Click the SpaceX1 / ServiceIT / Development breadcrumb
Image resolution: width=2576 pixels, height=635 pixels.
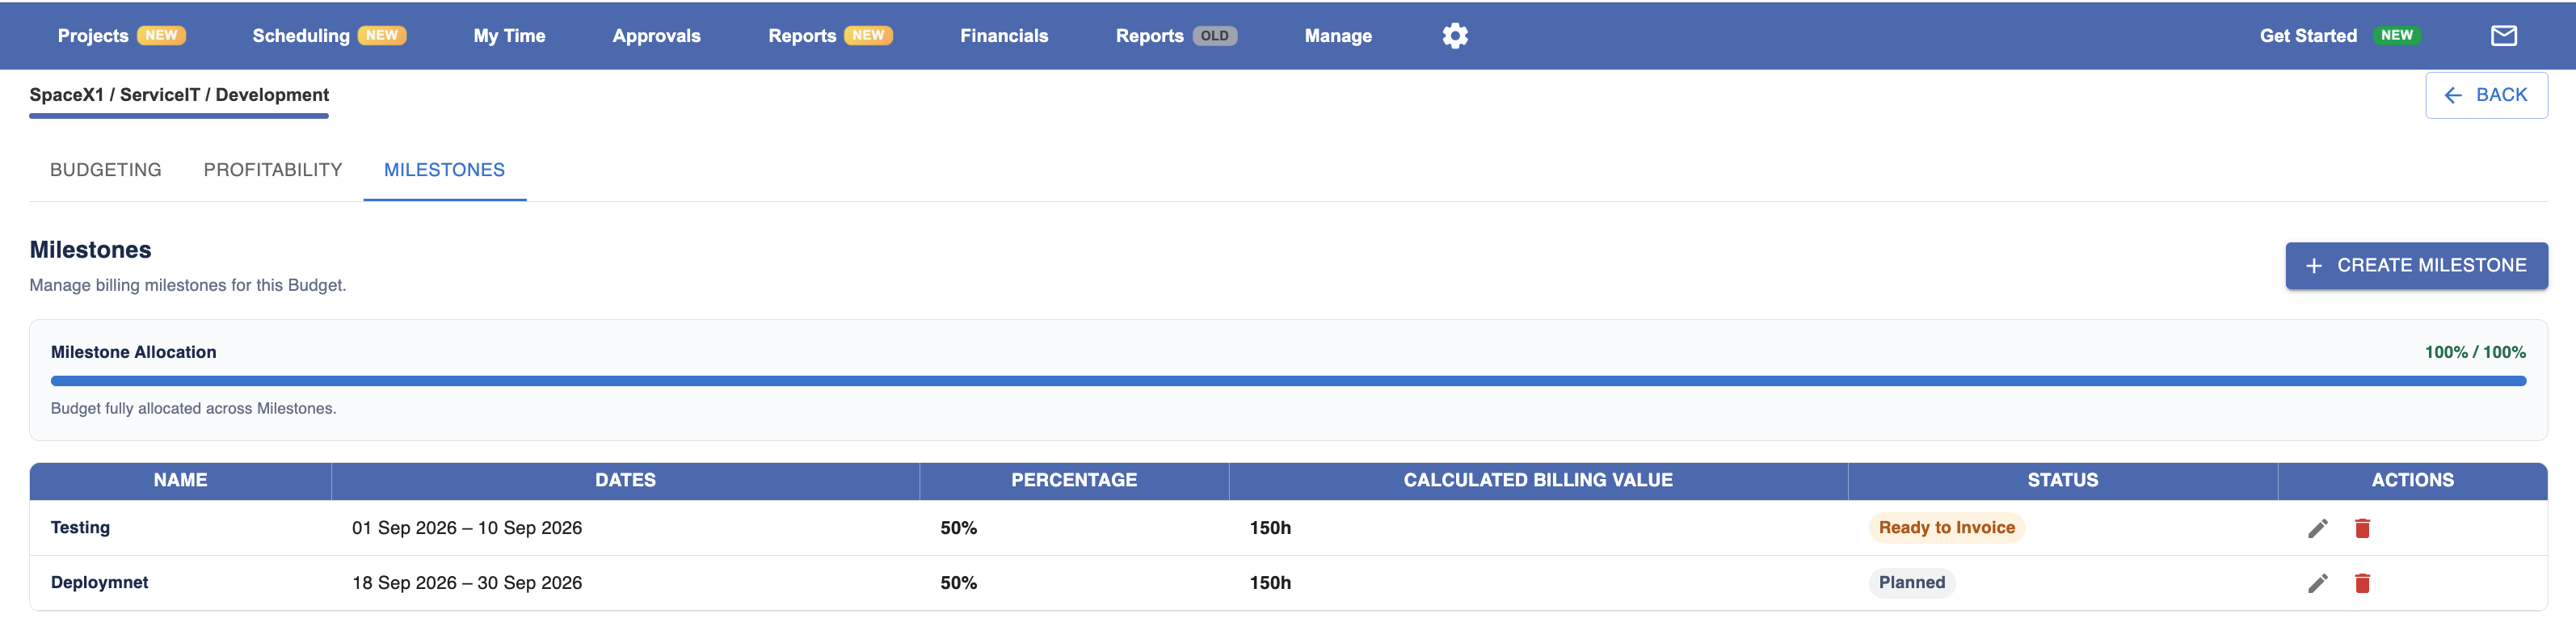(x=179, y=95)
